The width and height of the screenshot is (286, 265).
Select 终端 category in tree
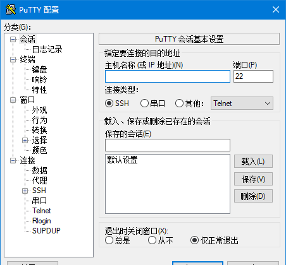pyautogui.click(x=28, y=59)
